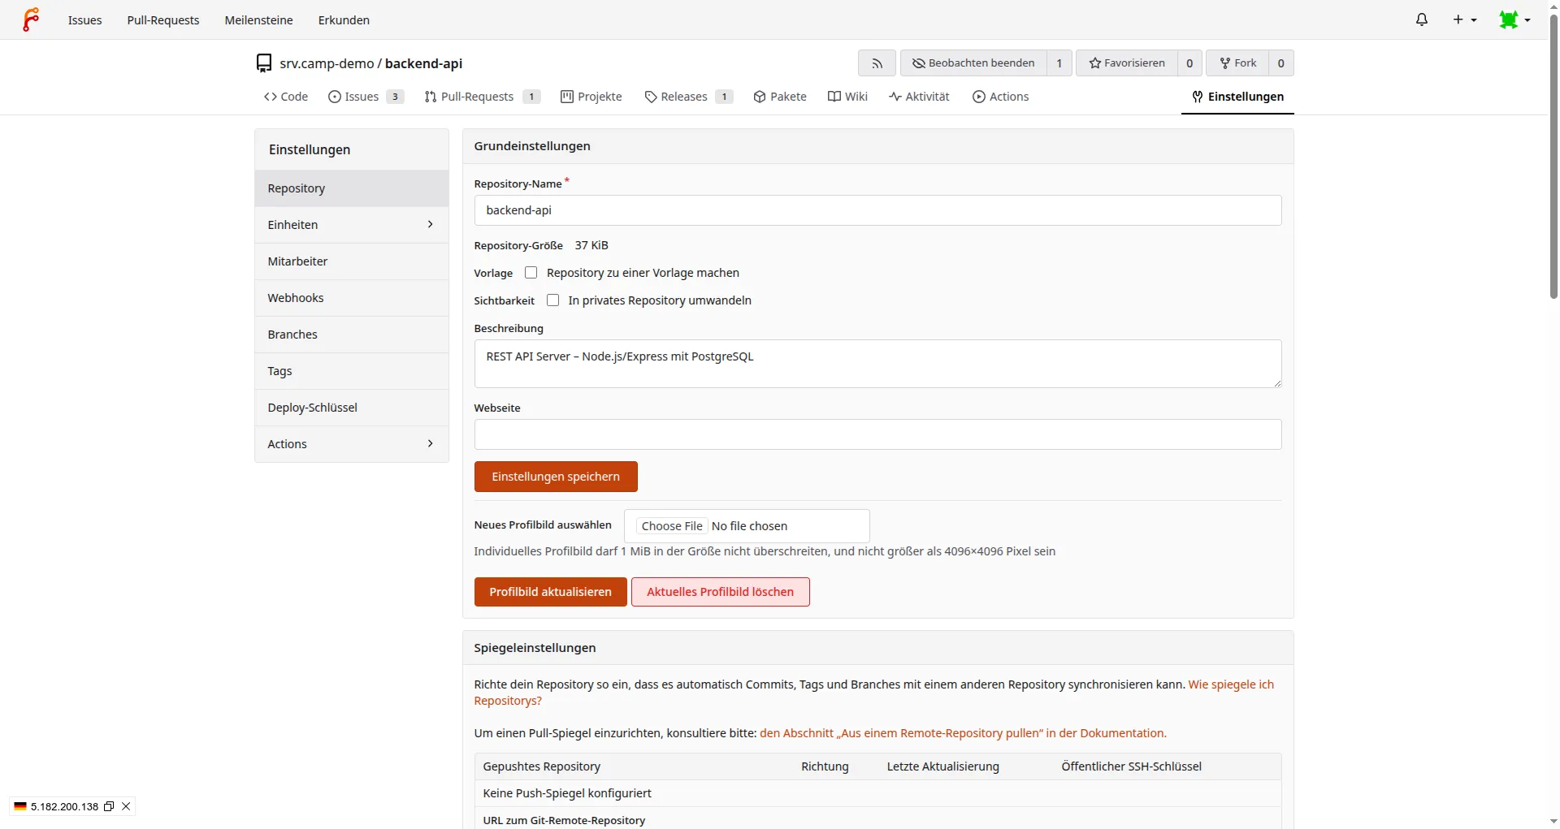Click Profilbild aktualisieren button
Screen dimensions: 1560x829
click(550, 592)
